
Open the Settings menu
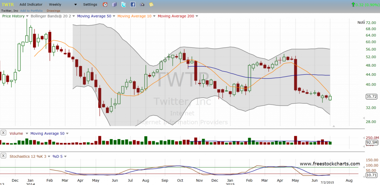(90, 4)
